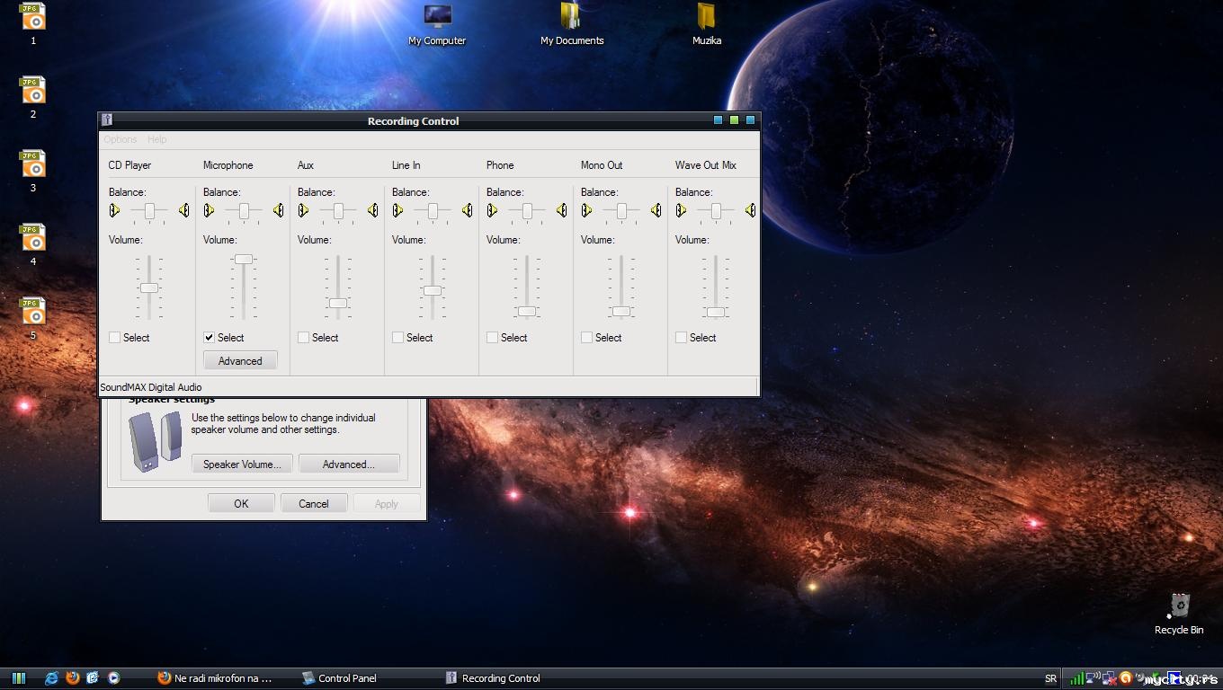Launch Firefox from quick launch bar

point(73,678)
